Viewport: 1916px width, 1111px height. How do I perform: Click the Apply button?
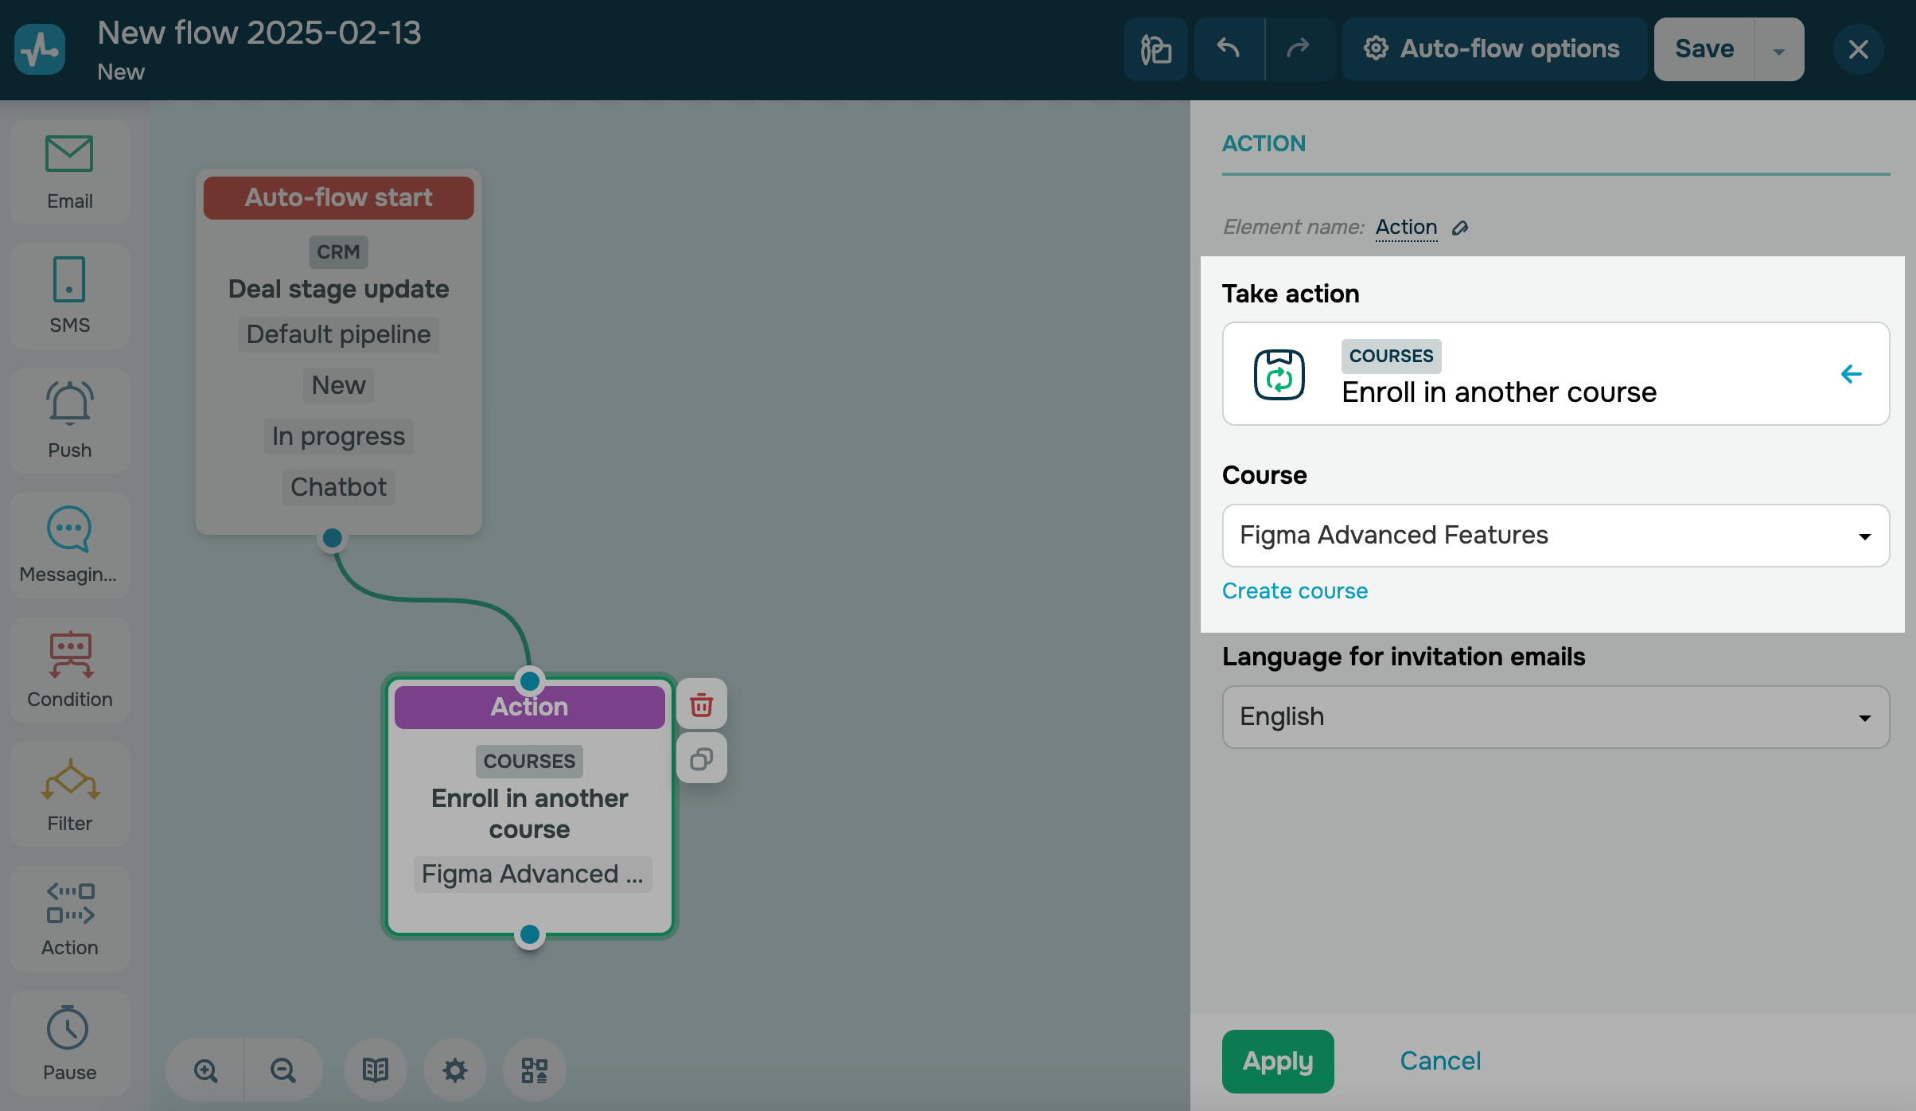click(1277, 1061)
